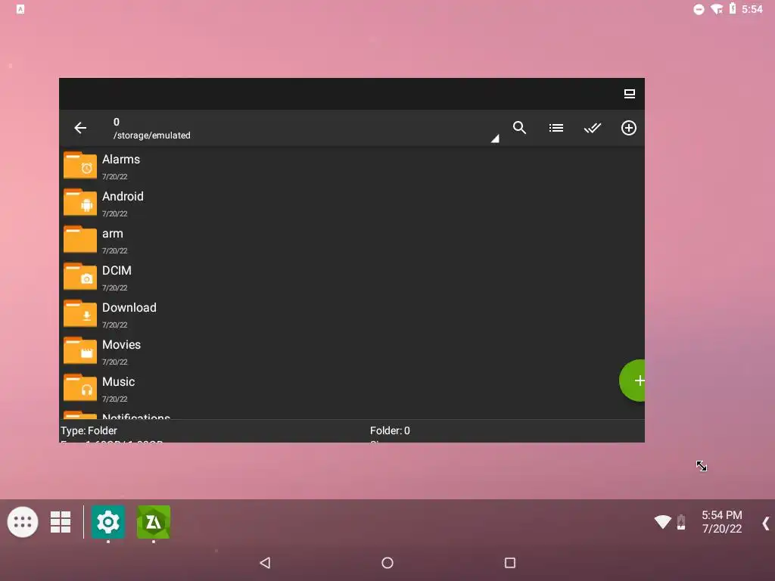Open the Music folder icon
The height and width of the screenshot is (581, 775).
(x=80, y=387)
